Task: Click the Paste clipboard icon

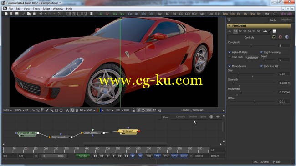Action: tap(34, 14)
